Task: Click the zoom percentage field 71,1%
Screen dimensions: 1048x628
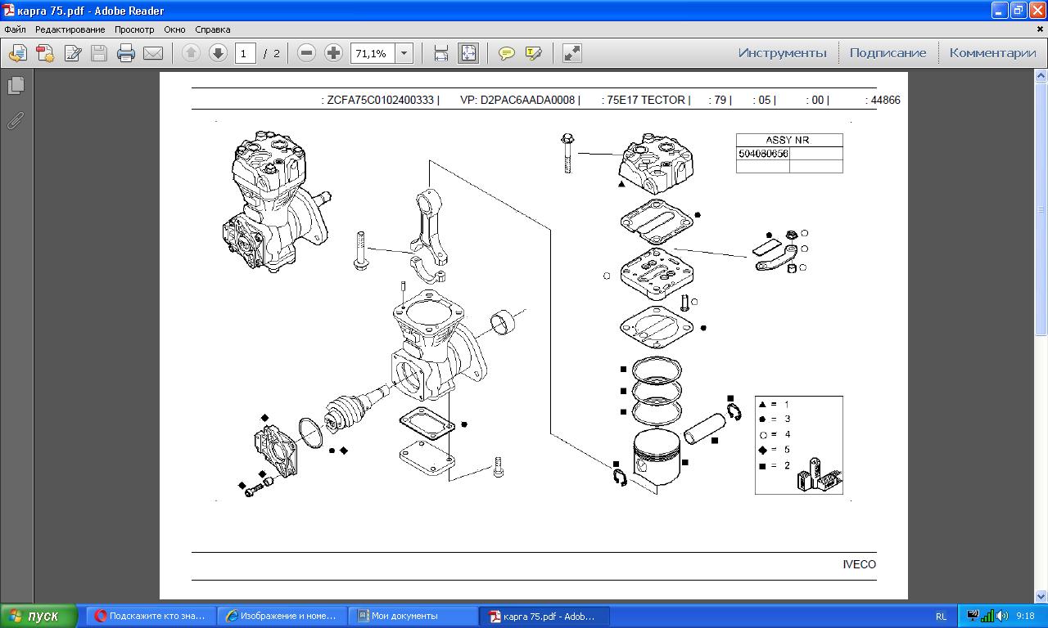Action: (x=373, y=53)
